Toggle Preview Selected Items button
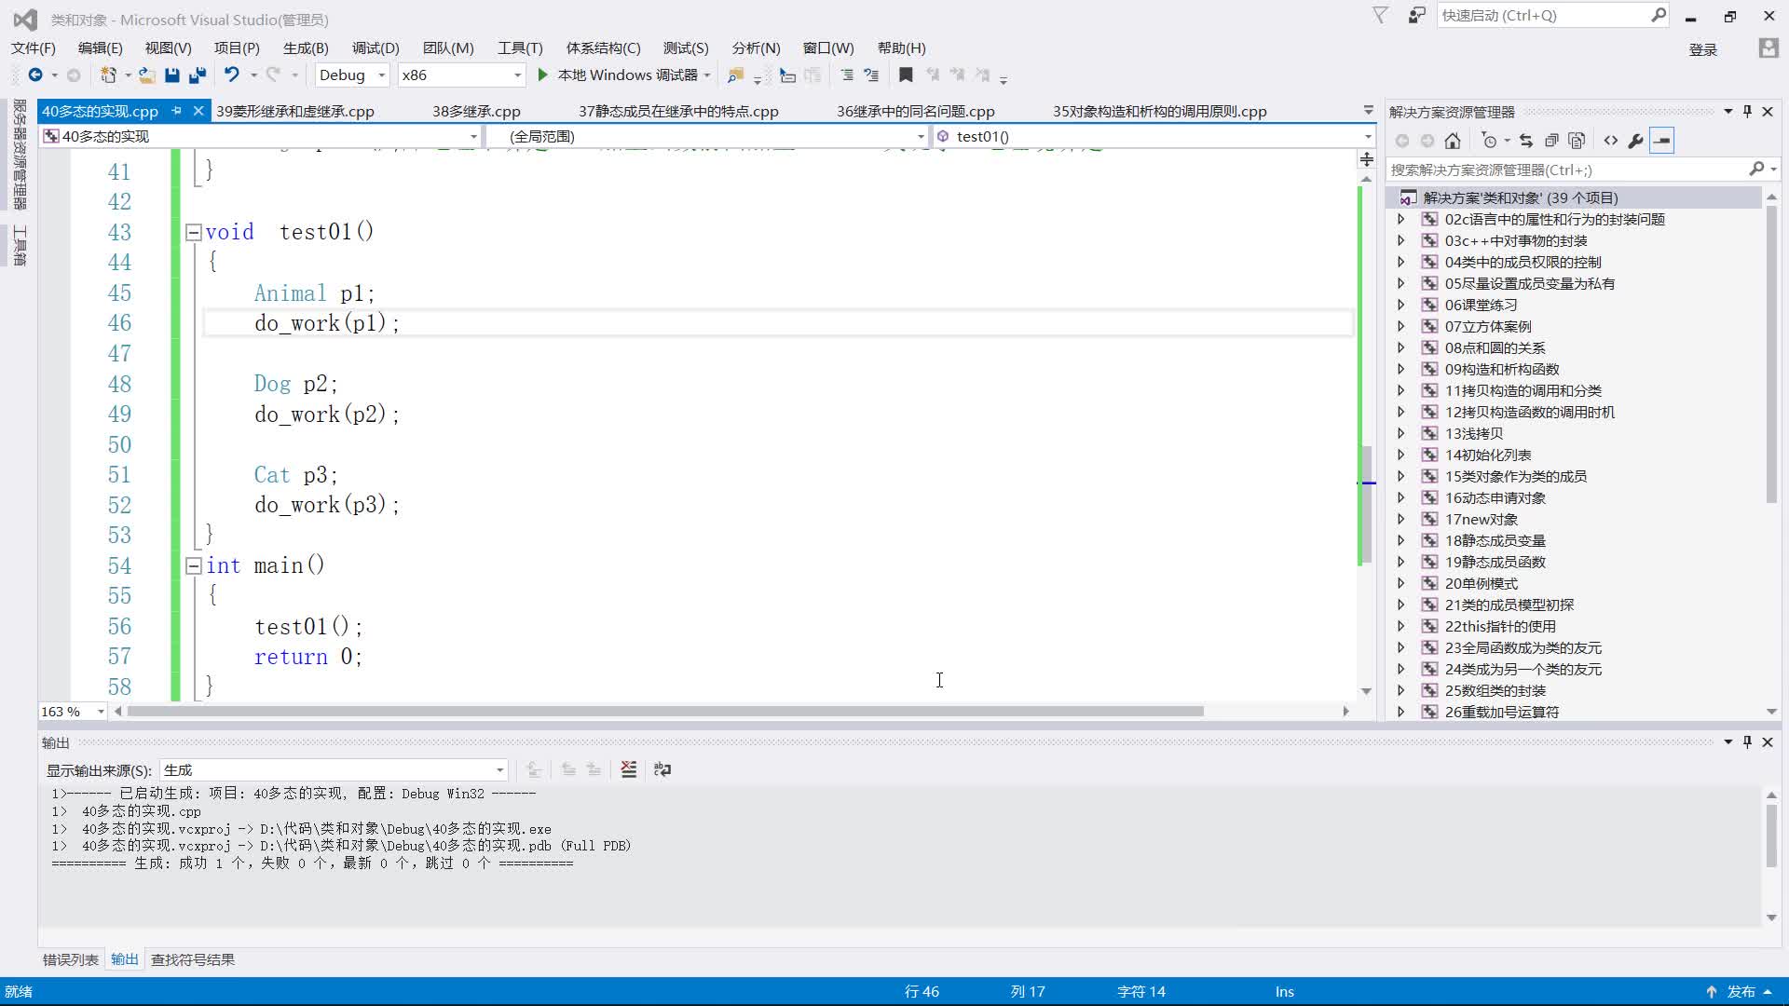The image size is (1789, 1006). point(1661,141)
